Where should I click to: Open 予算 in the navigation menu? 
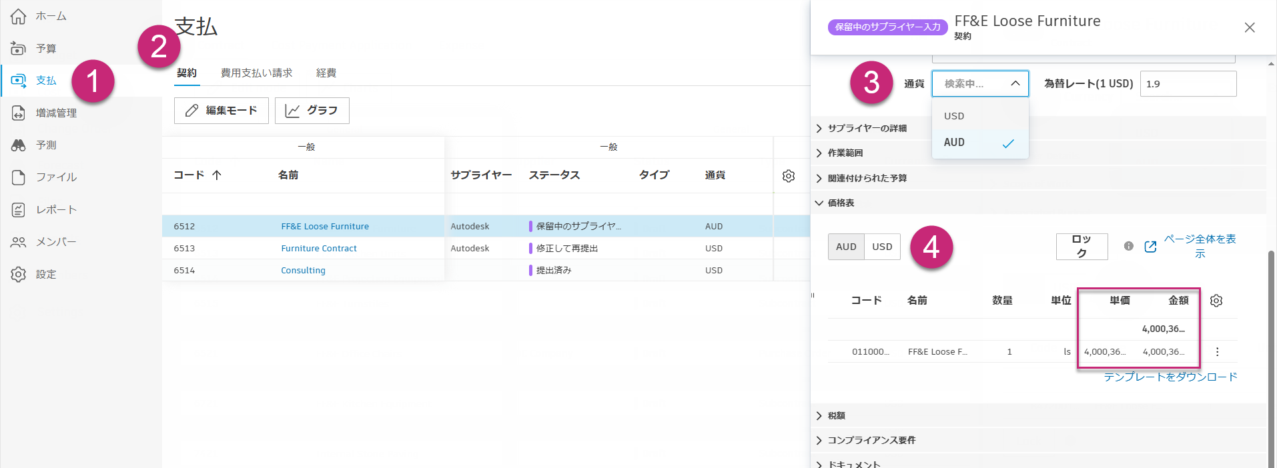[46, 48]
